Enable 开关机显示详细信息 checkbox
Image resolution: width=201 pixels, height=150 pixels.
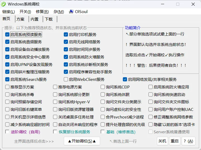coord(7,117)
